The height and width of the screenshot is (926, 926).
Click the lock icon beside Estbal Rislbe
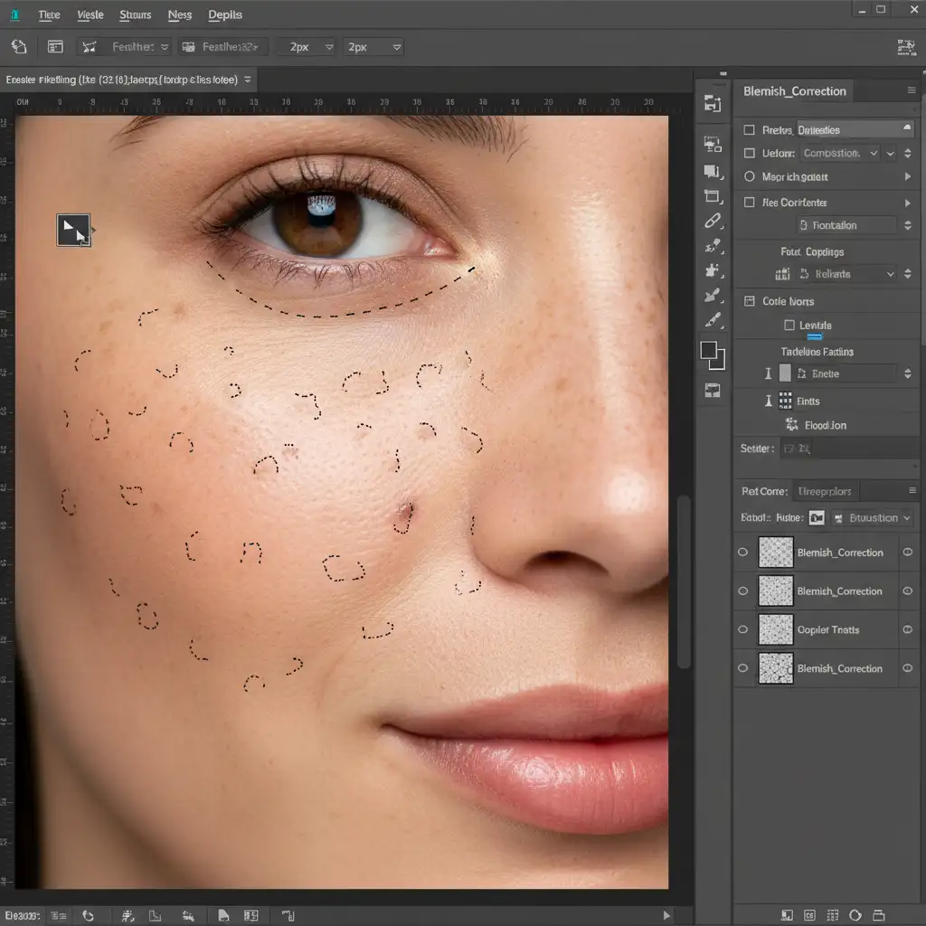pyautogui.click(x=817, y=518)
